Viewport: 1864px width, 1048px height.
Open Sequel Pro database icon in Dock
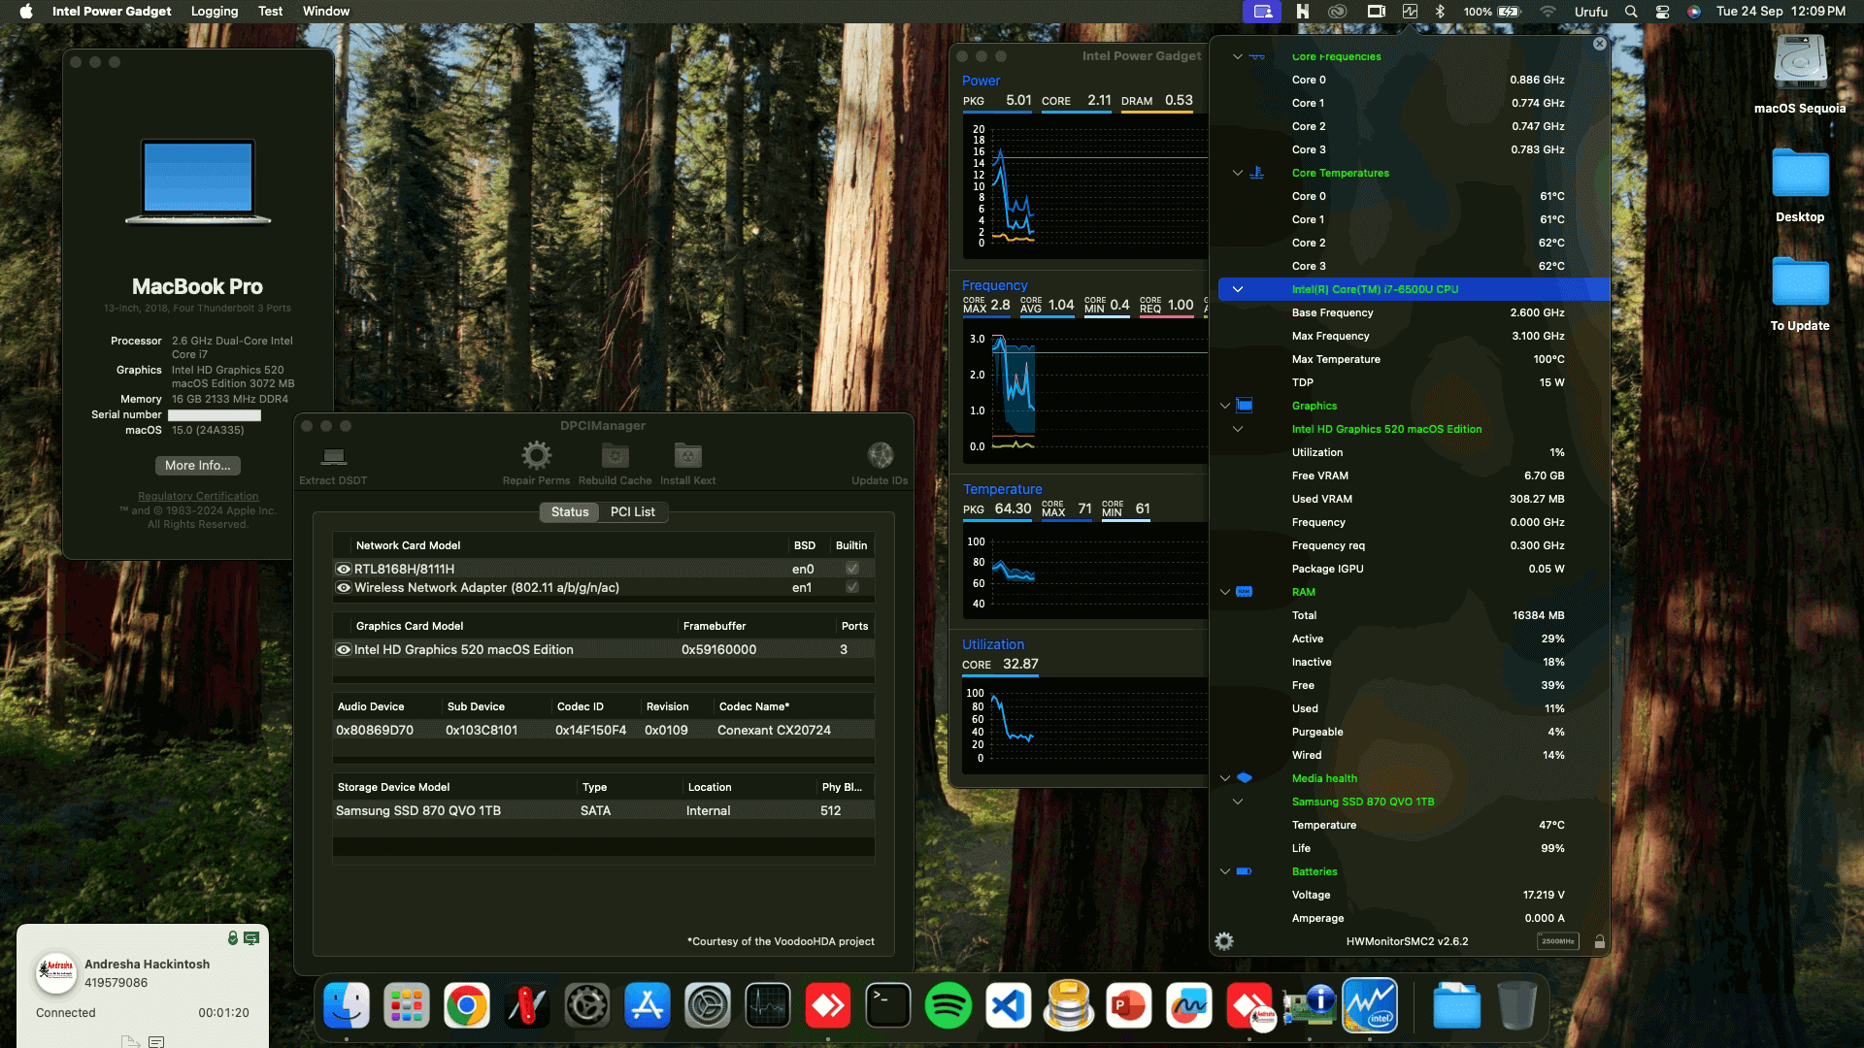coord(1069,1006)
